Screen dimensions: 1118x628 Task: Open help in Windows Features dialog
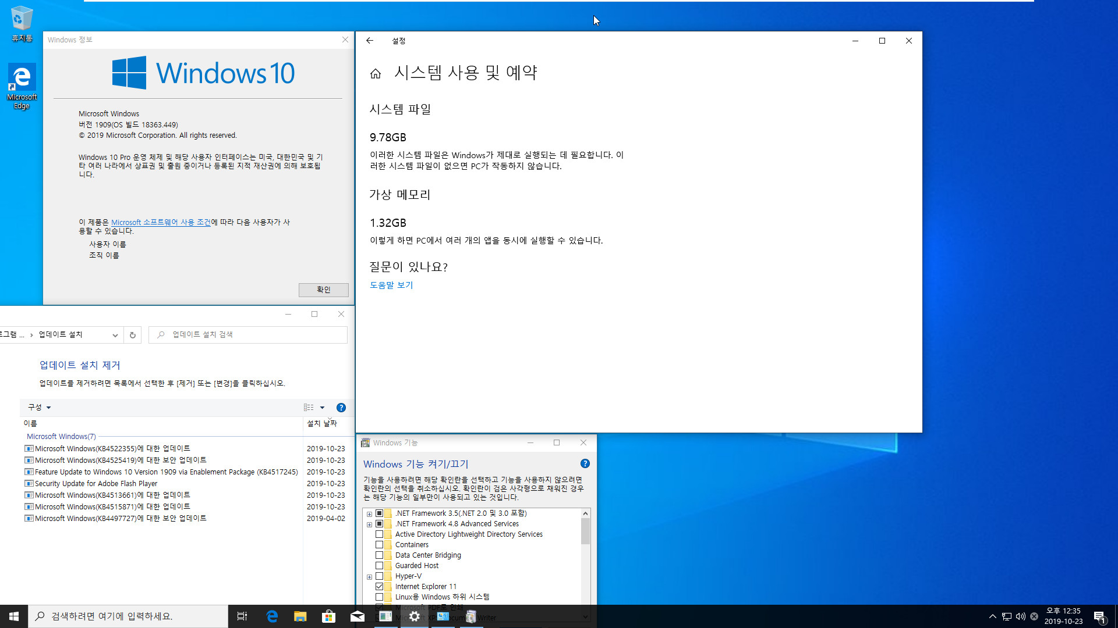(585, 463)
